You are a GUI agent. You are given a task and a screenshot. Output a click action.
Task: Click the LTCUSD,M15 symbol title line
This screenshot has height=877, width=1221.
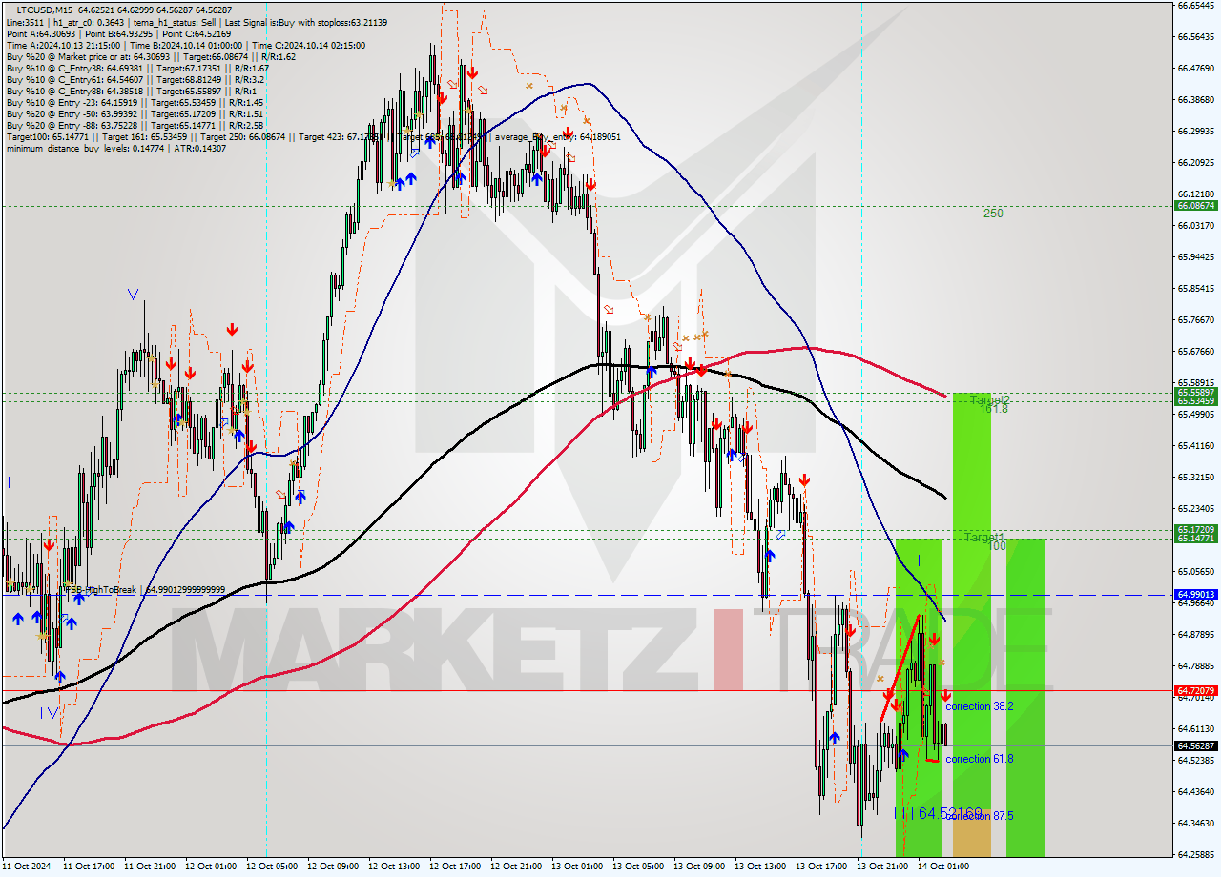coord(124,10)
